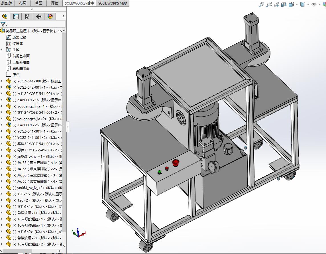Screen dimensions: 326x254
Task: Select the 上视基准面 plane
Action: [x=18, y=62]
